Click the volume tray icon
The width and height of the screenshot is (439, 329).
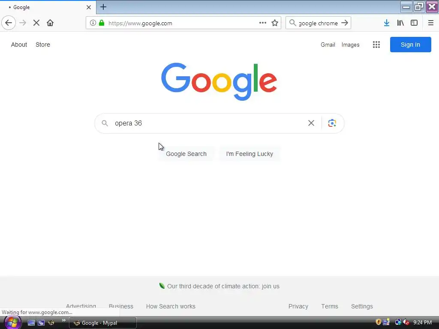[406, 322]
